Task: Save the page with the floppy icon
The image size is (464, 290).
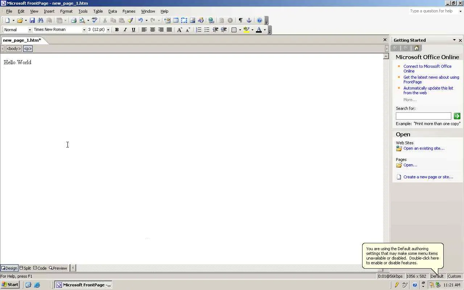Action: pos(32,20)
